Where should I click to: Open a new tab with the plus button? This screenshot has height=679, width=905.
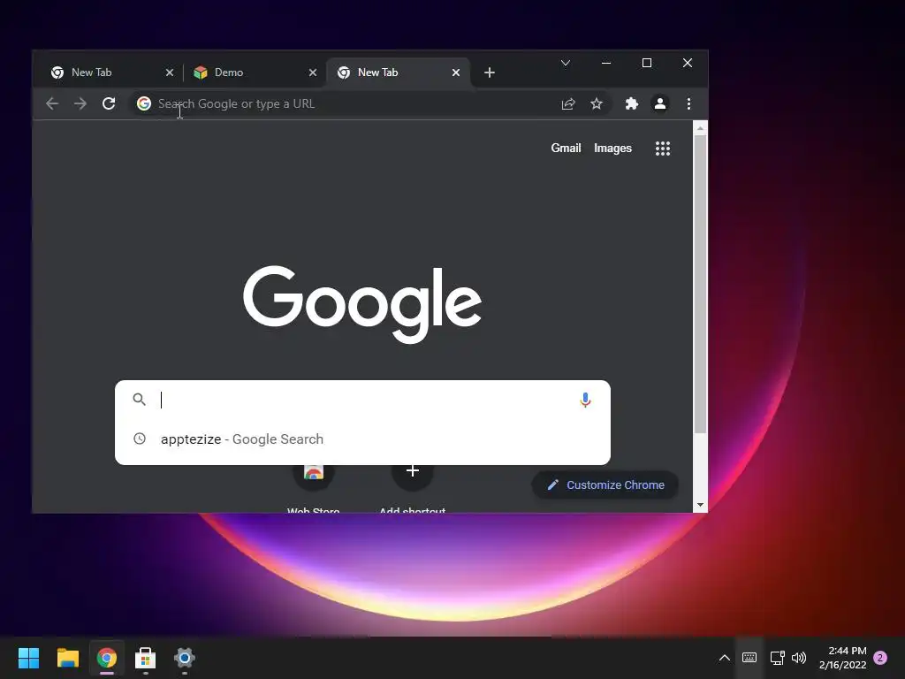[x=490, y=72]
